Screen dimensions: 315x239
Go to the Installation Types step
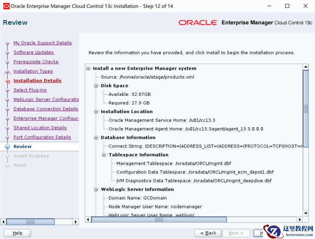[33, 71]
